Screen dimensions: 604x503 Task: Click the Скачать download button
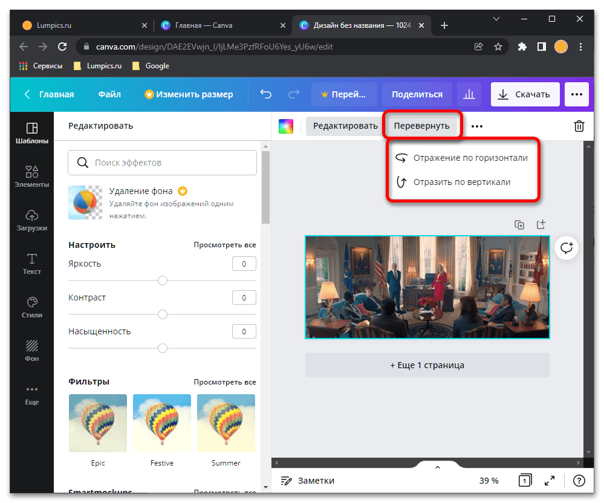[x=525, y=94]
